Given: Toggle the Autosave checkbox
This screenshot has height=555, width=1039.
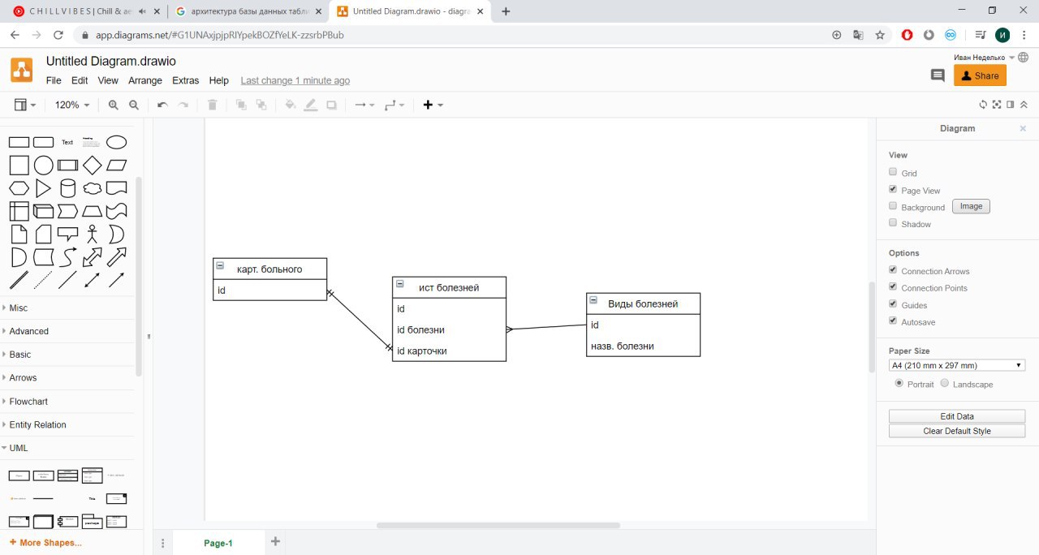Looking at the screenshot, I should pos(893,321).
